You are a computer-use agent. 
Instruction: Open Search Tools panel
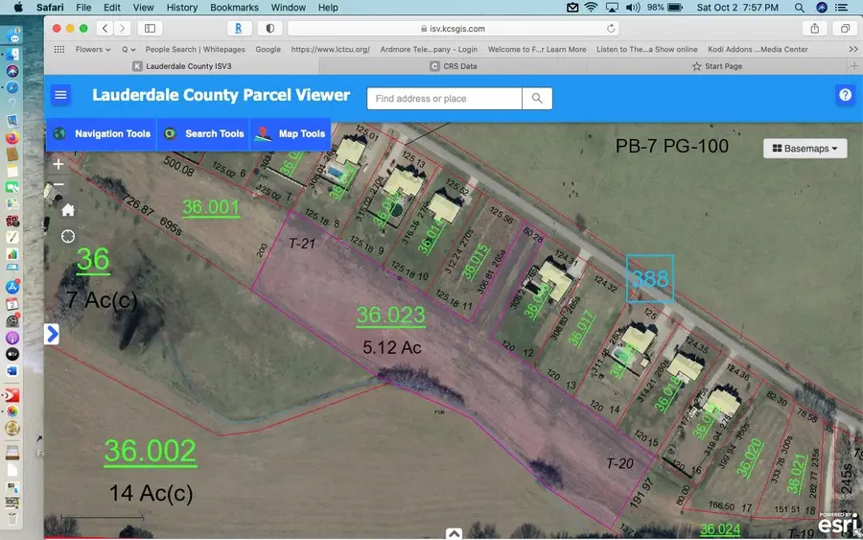pyautogui.click(x=204, y=133)
